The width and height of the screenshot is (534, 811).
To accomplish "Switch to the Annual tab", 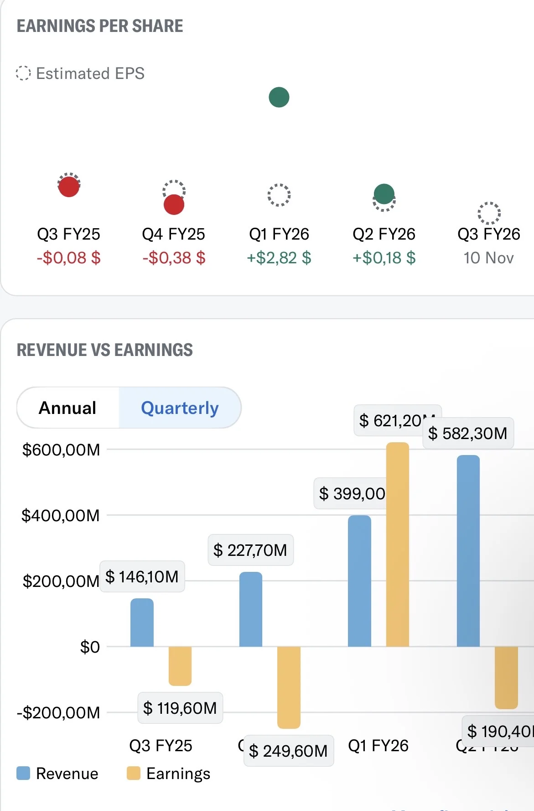I will (x=68, y=408).
